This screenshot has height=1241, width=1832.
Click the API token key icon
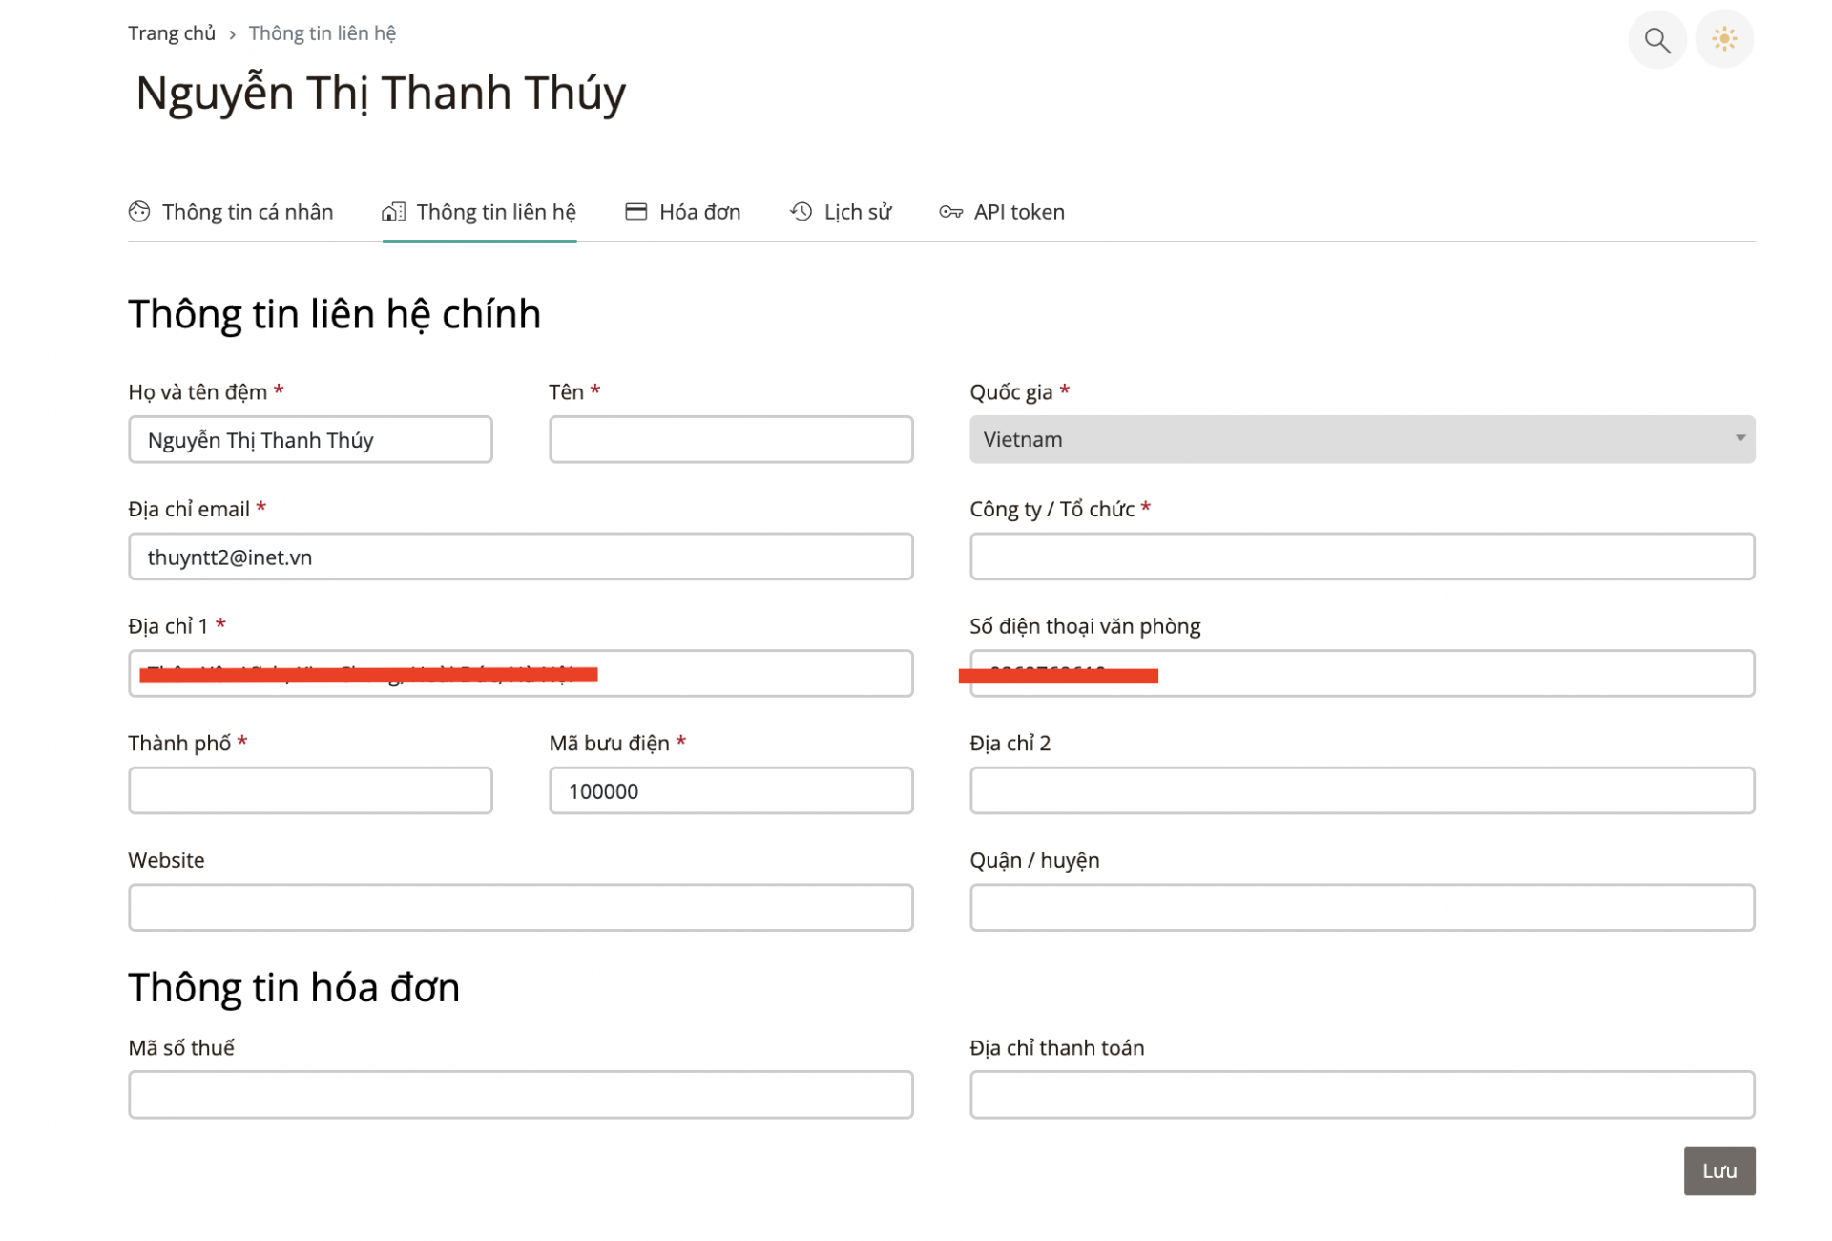coord(950,212)
